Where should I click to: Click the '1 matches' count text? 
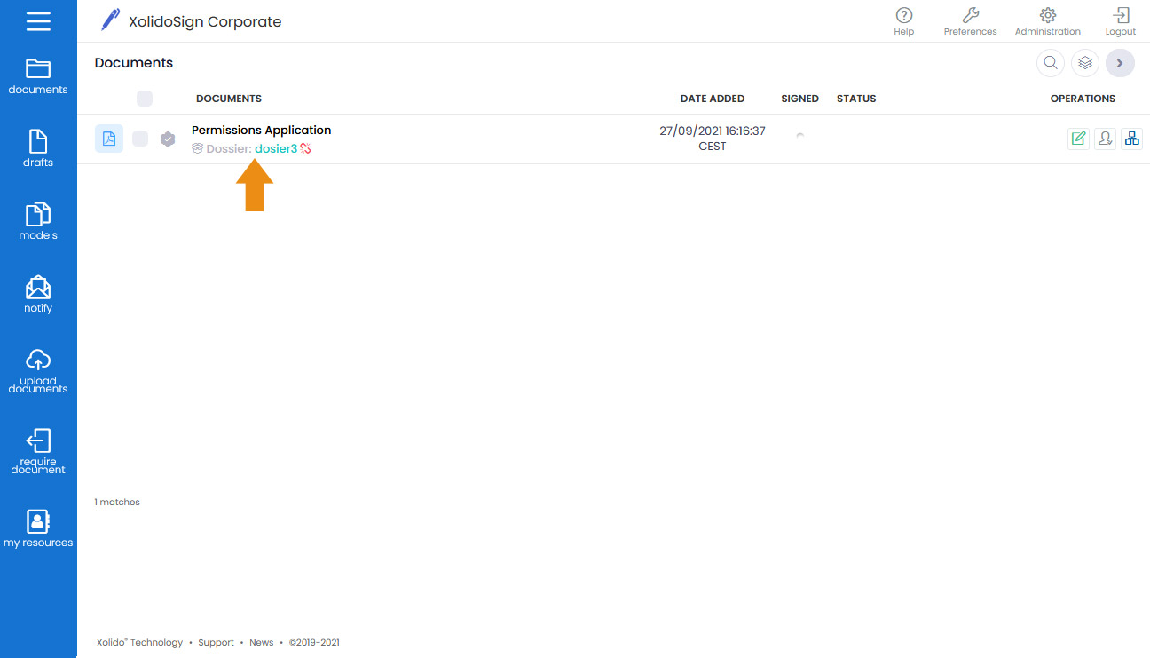coord(117,502)
